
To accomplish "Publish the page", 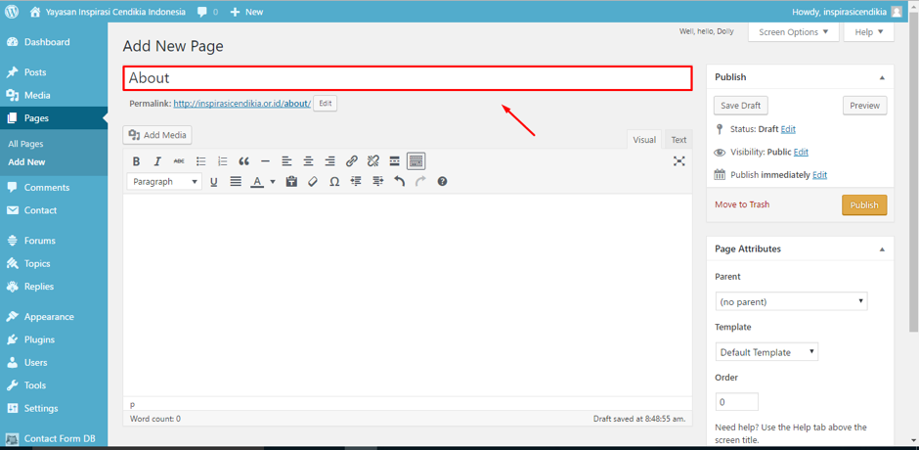I will coord(864,205).
